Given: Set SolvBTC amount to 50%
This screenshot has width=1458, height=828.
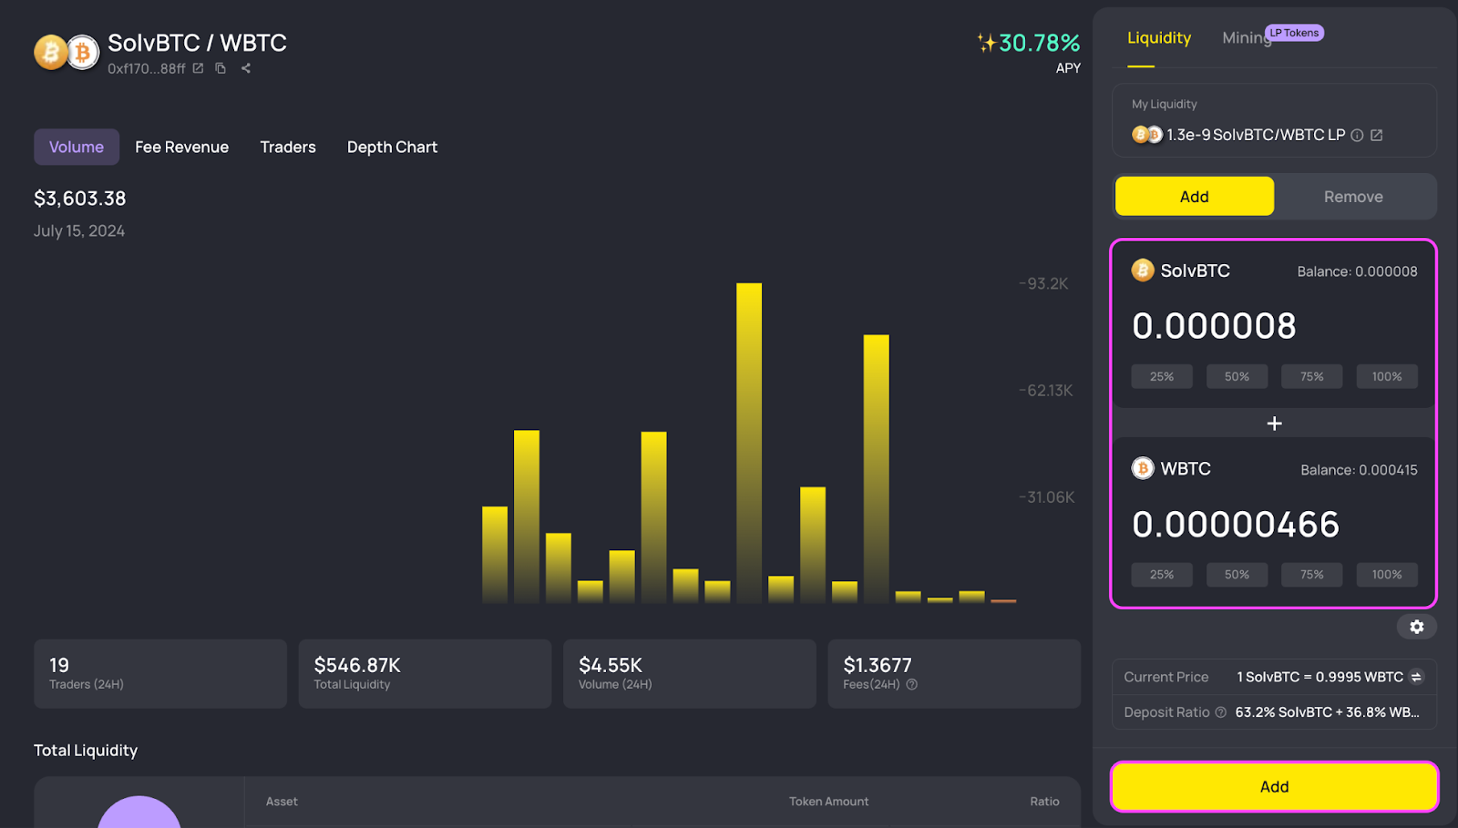Looking at the screenshot, I should pyautogui.click(x=1237, y=376).
